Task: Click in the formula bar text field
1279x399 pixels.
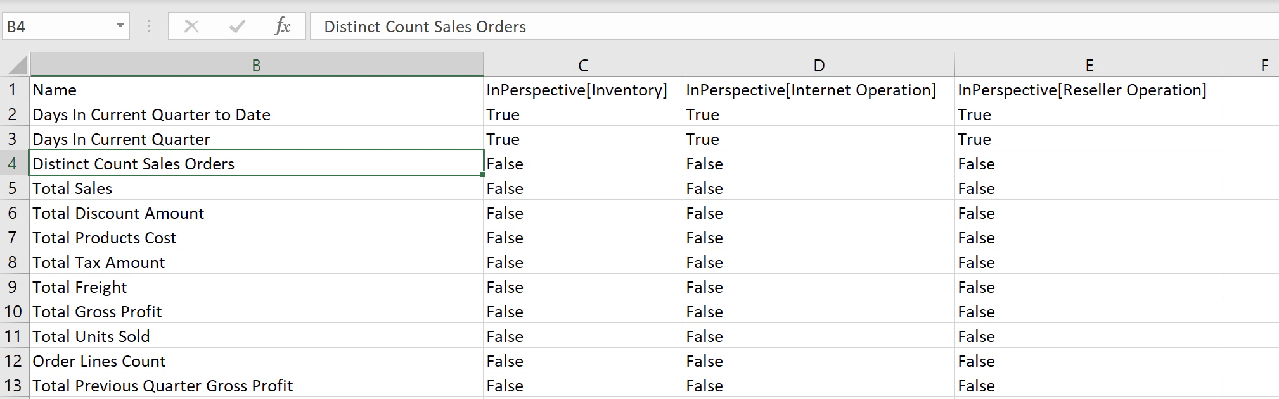Action: [794, 27]
